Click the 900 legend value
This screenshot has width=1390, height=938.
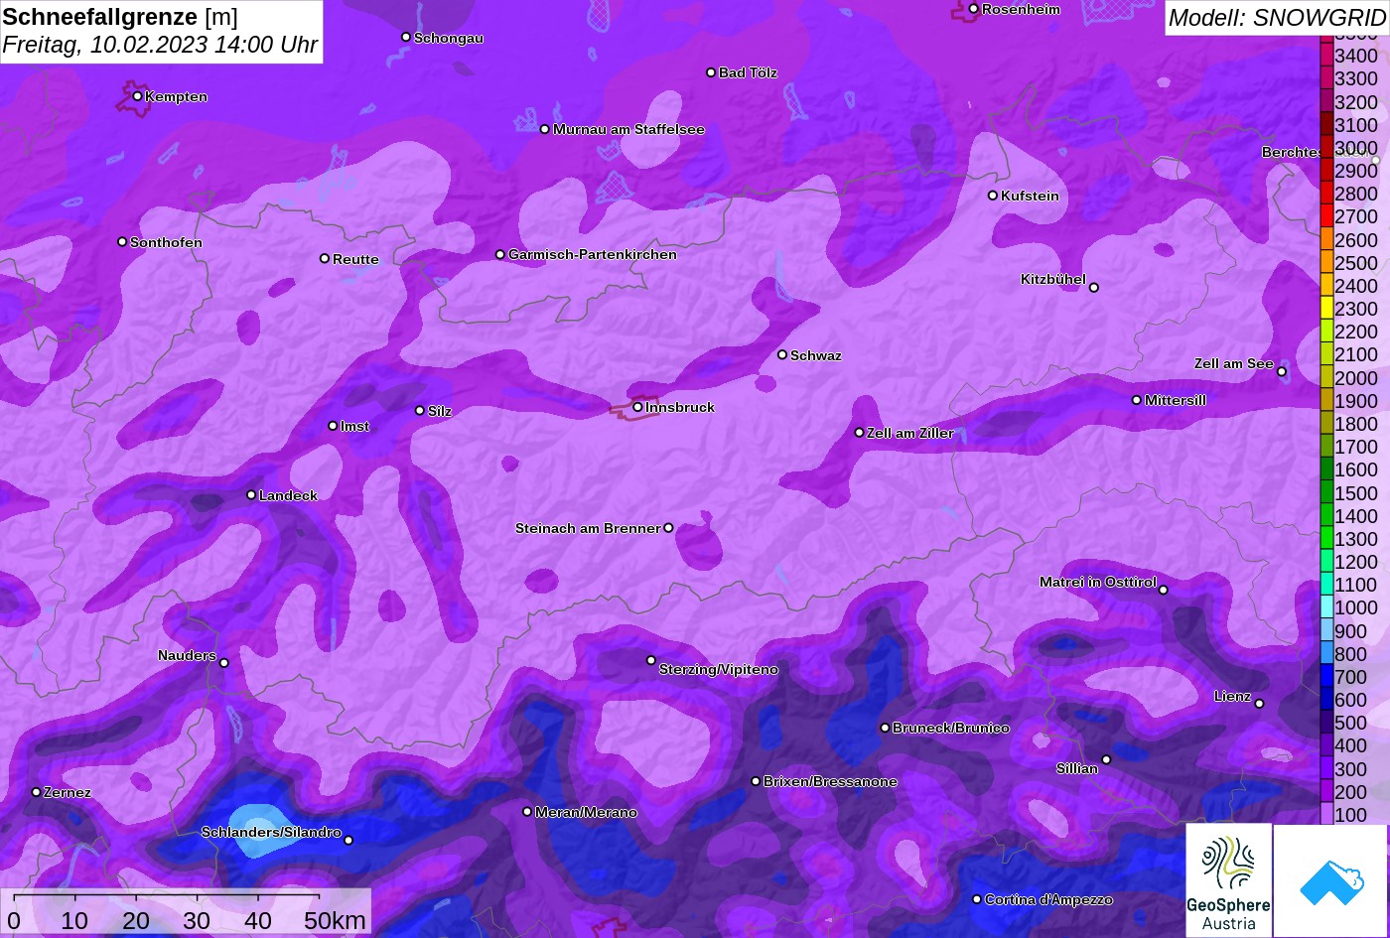point(1351,631)
